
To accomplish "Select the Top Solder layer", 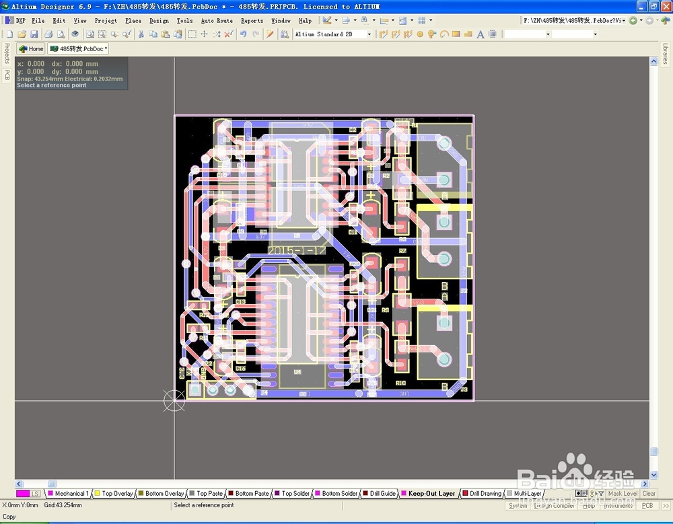I will click(x=292, y=494).
